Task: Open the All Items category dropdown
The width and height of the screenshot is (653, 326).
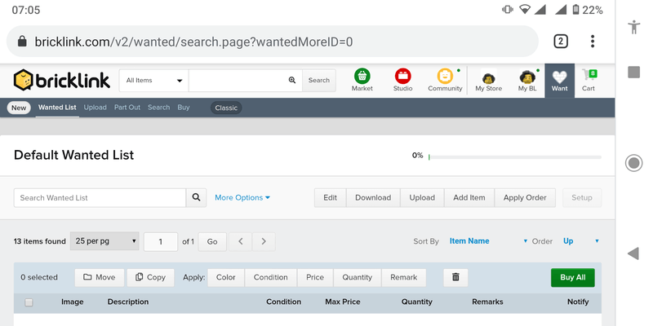Action: click(153, 80)
